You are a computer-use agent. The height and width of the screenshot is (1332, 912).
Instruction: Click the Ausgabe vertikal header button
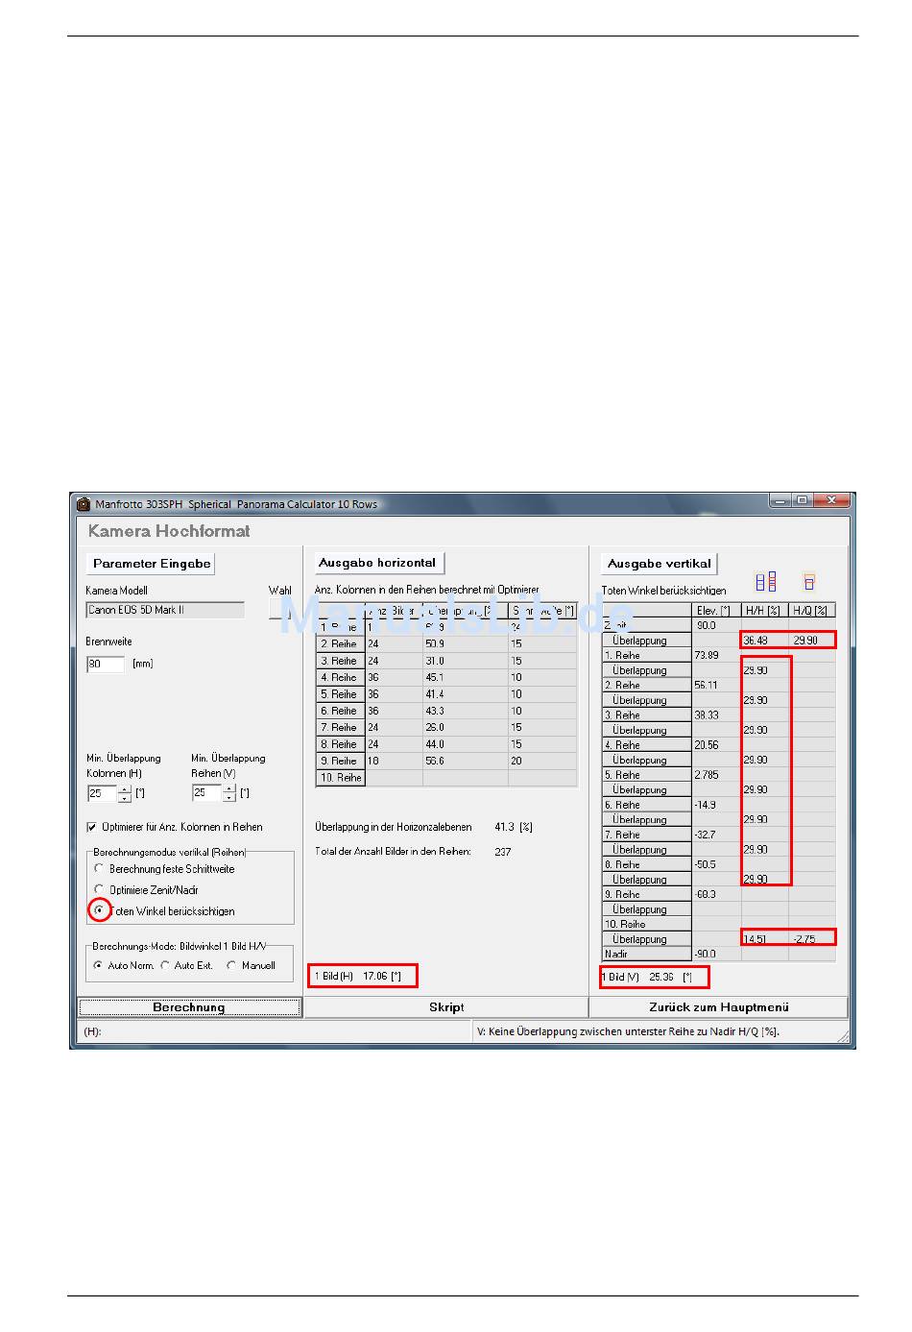660,564
